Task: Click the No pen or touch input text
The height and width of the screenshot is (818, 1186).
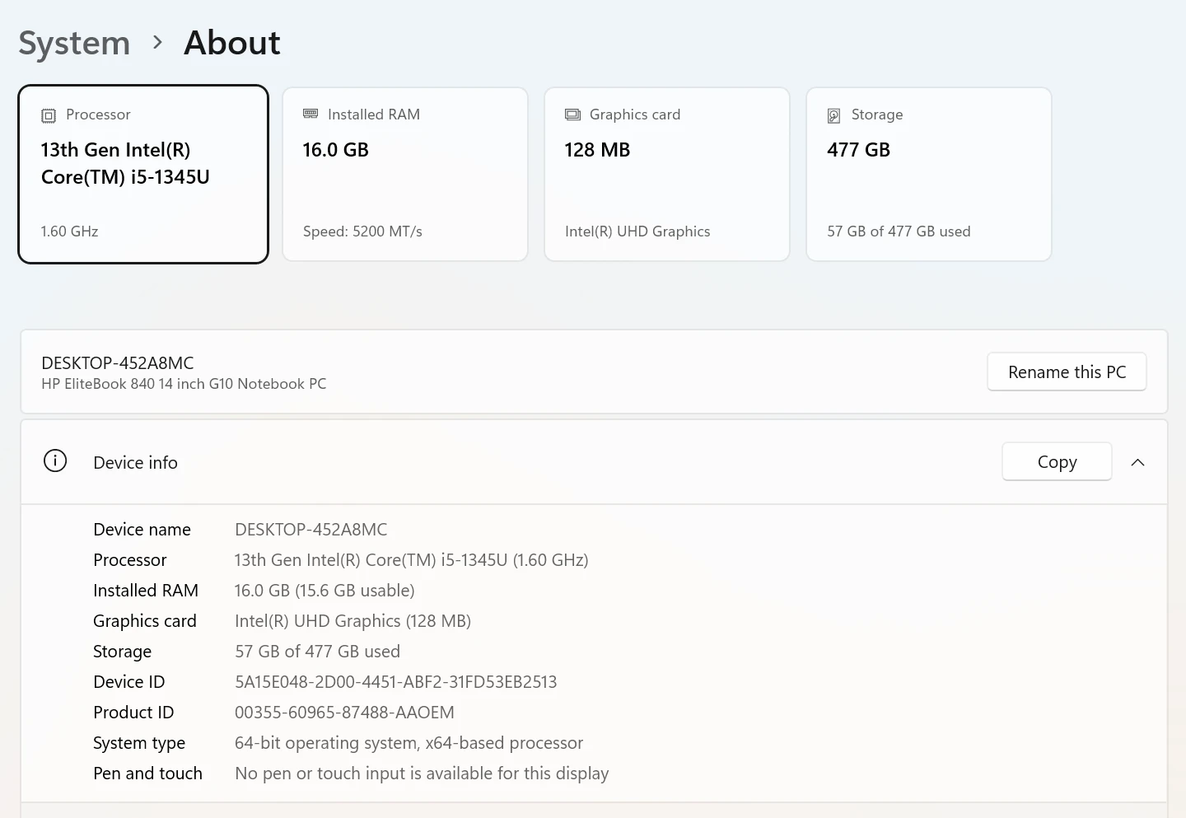Action: pos(422,774)
